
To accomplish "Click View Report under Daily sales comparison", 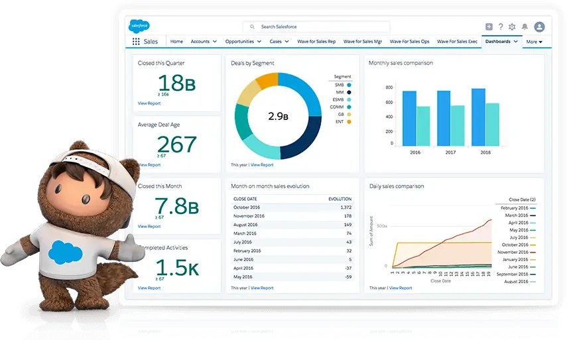I will [401, 288].
